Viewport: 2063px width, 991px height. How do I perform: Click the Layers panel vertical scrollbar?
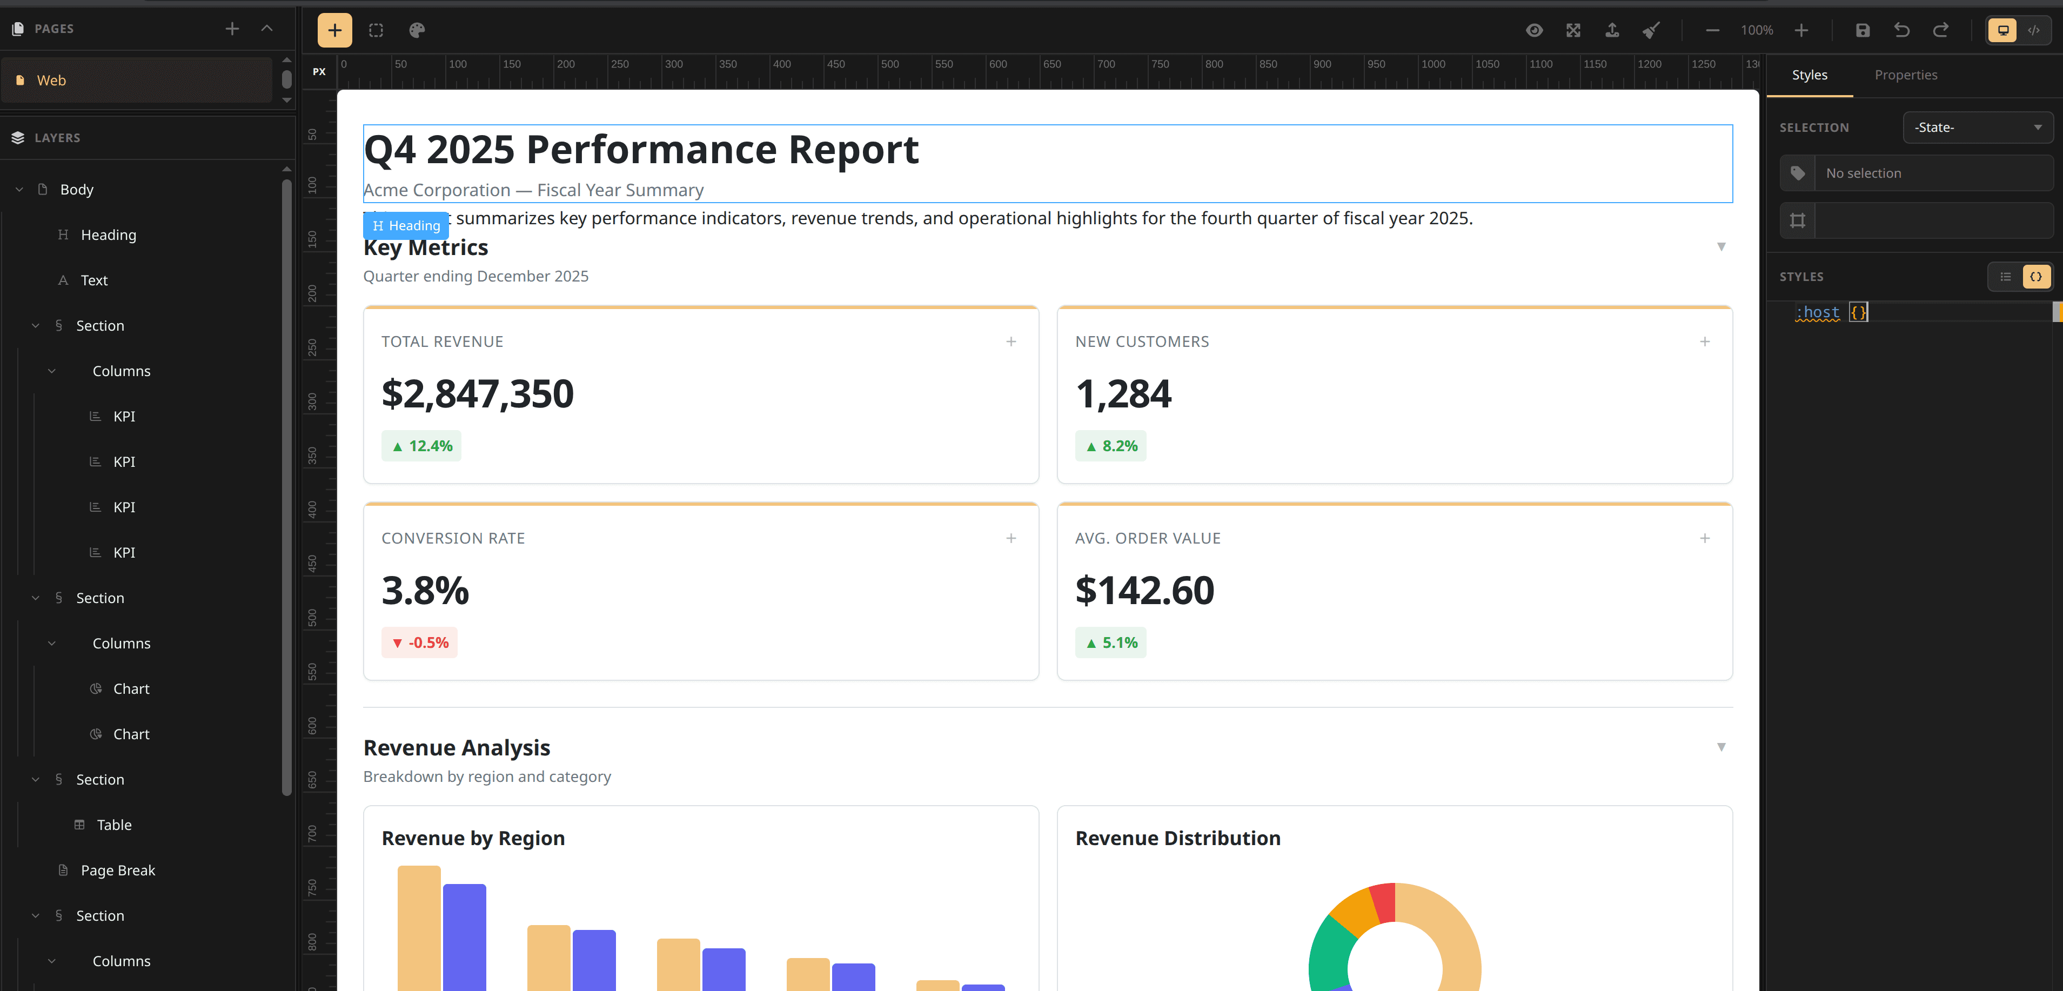[287, 487]
